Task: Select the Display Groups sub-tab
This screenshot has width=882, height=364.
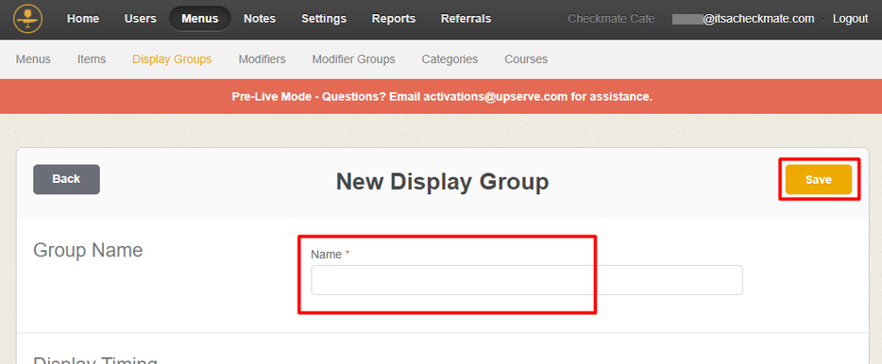Action: point(172,59)
